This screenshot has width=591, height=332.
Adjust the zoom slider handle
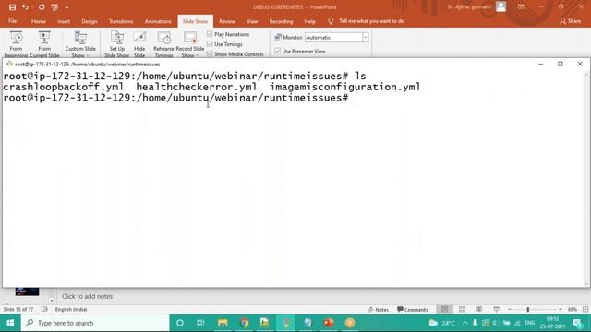[x=528, y=310]
